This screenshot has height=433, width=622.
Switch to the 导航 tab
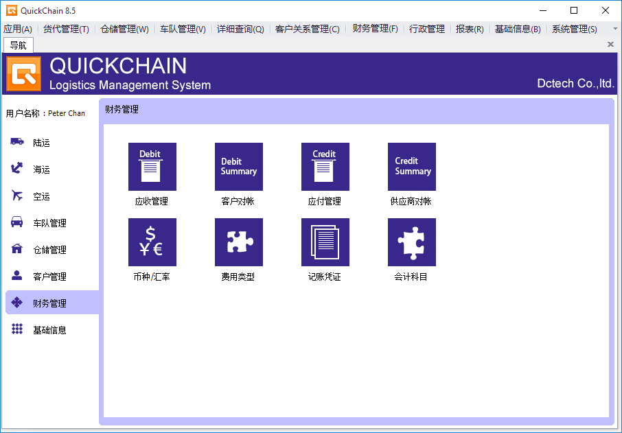(x=19, y=45)
